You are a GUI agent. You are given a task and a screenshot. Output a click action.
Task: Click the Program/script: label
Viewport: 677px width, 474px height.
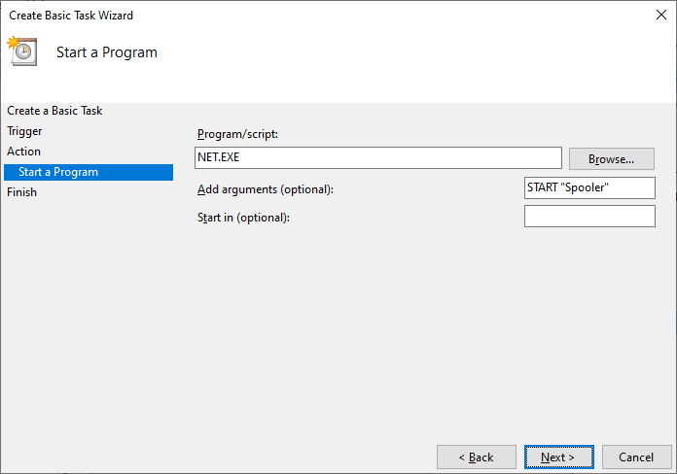click(x=237, y=134)
